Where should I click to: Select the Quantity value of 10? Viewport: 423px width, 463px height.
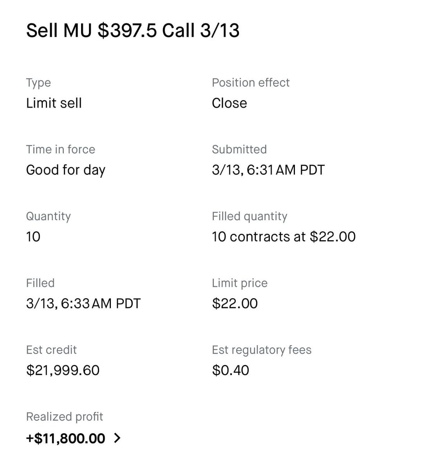click(33, 237)
